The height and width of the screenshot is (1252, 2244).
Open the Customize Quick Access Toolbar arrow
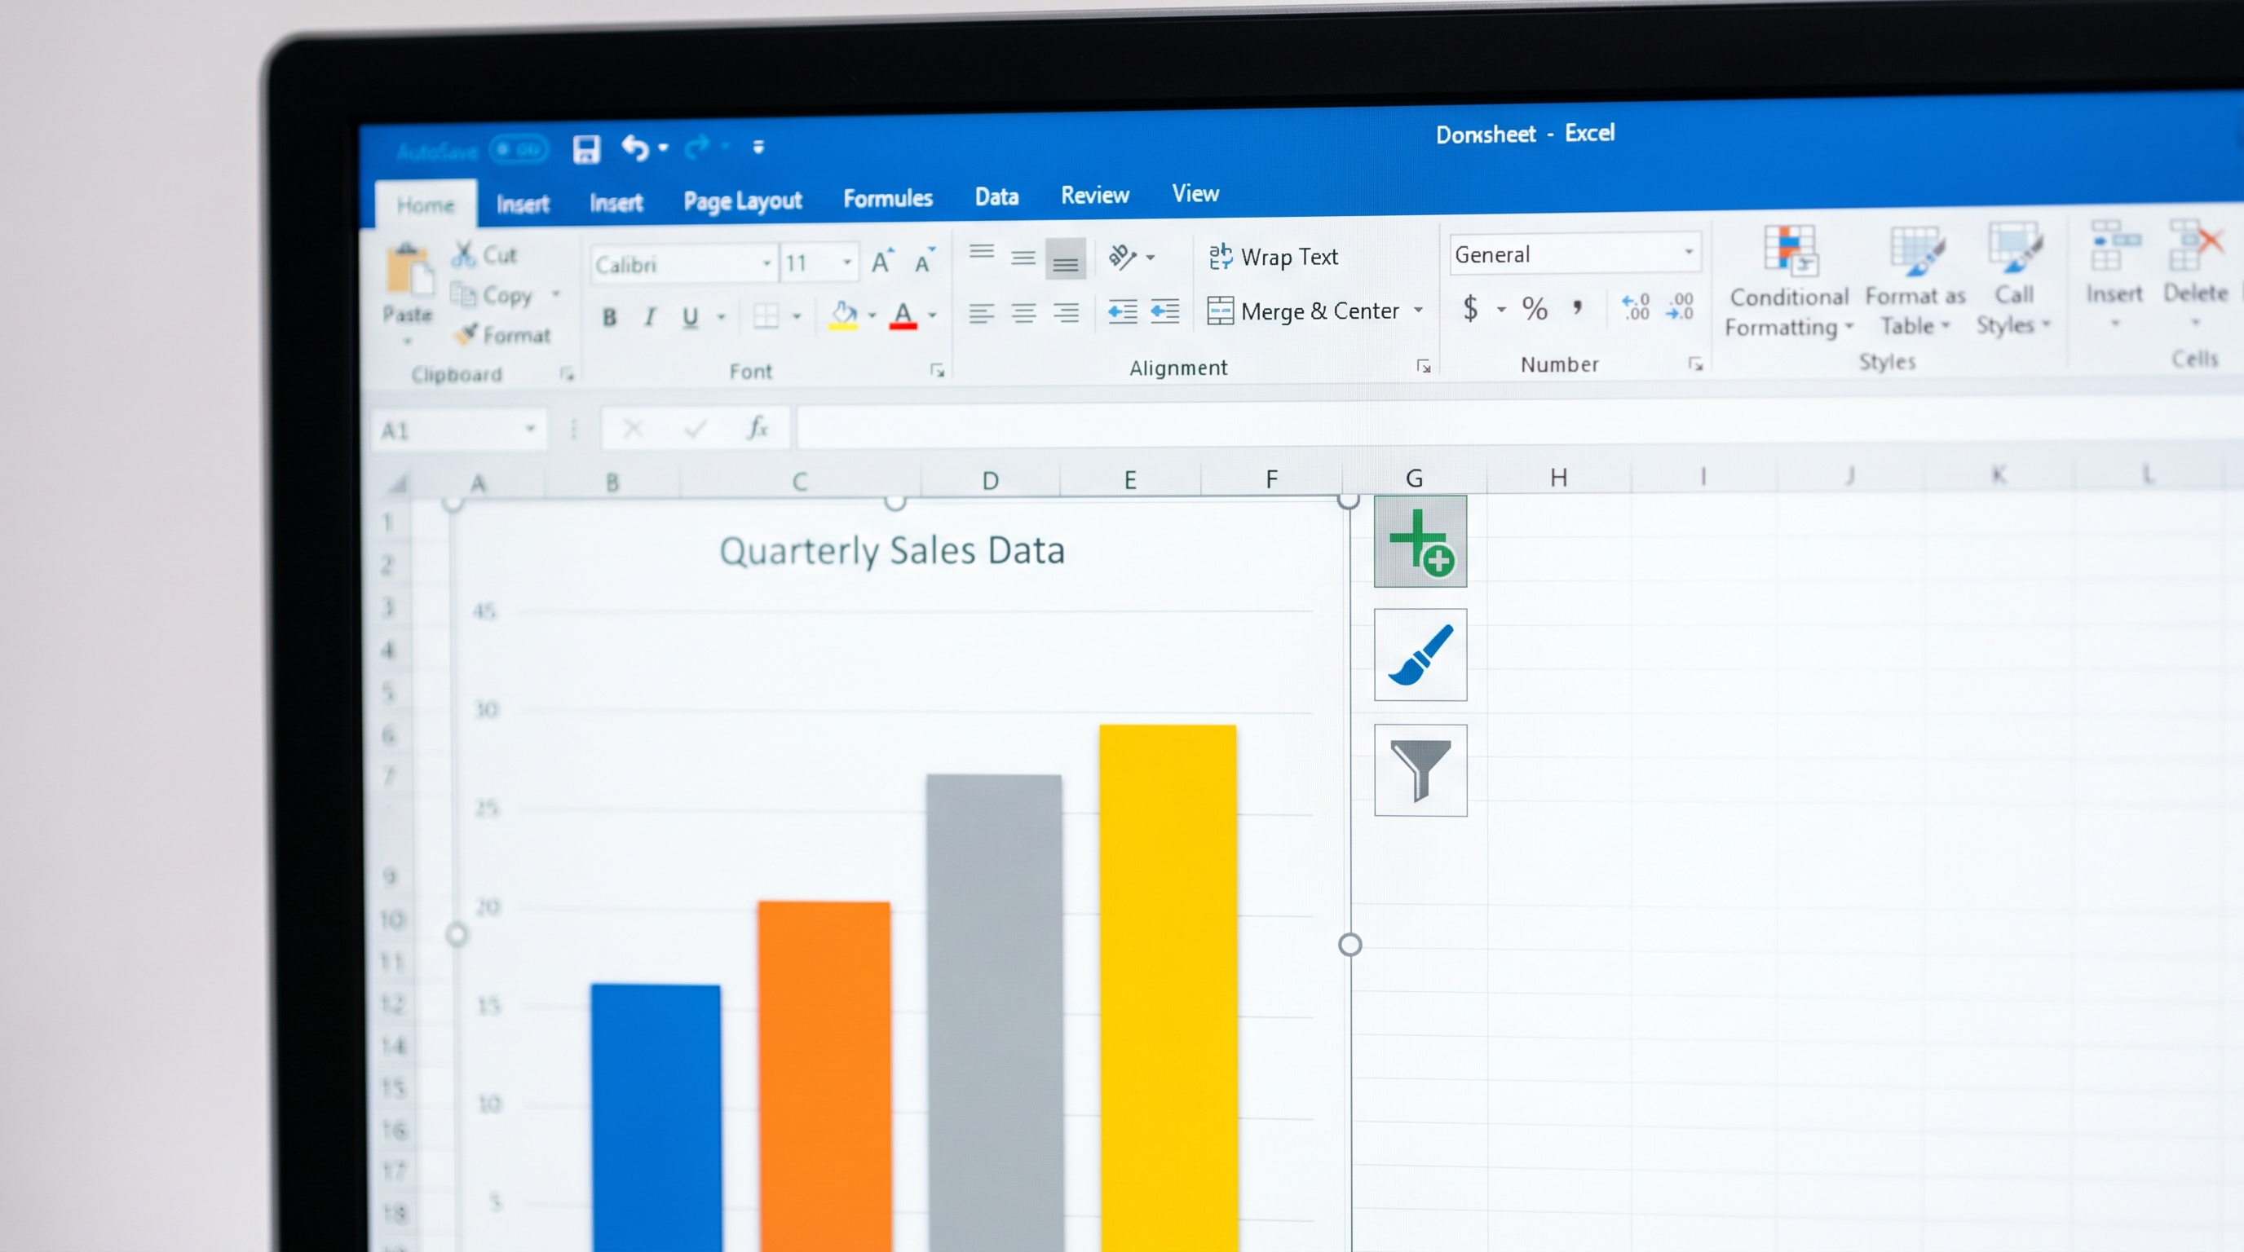click(x=759, y=148)
